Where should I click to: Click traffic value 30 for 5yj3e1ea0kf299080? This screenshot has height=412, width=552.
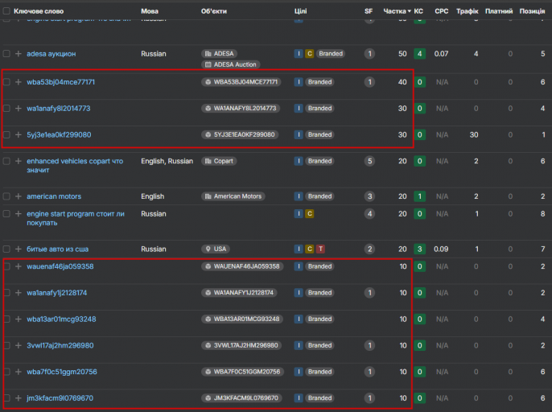point(474,134)
